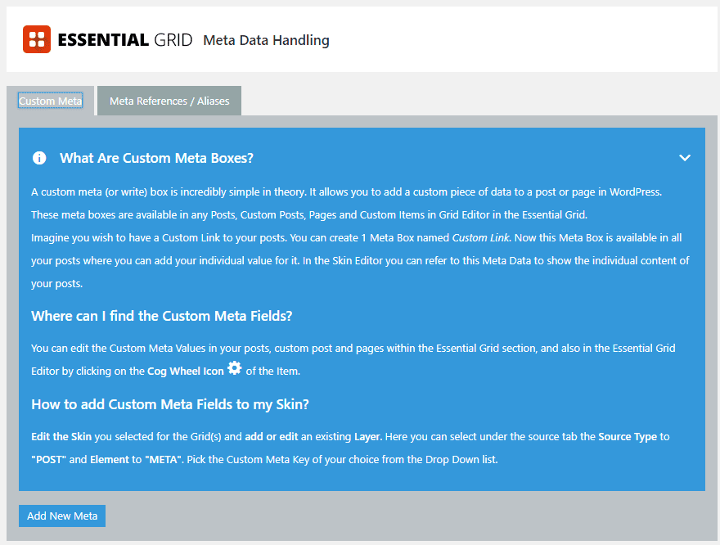The image size is (720, 545).
Task: Click the bold 'Layer' word in instructions
Action: coord(367,437)
